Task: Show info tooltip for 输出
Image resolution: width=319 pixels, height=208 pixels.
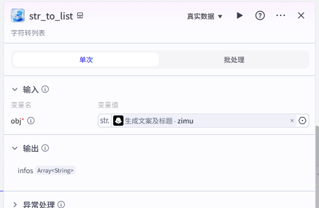Action: coord(45,148)
